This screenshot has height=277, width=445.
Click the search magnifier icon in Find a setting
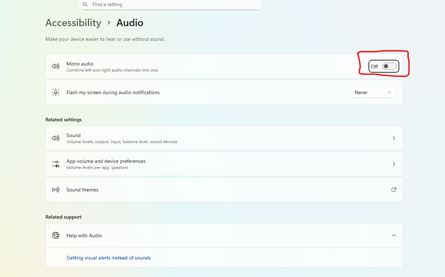pos(85,5)
